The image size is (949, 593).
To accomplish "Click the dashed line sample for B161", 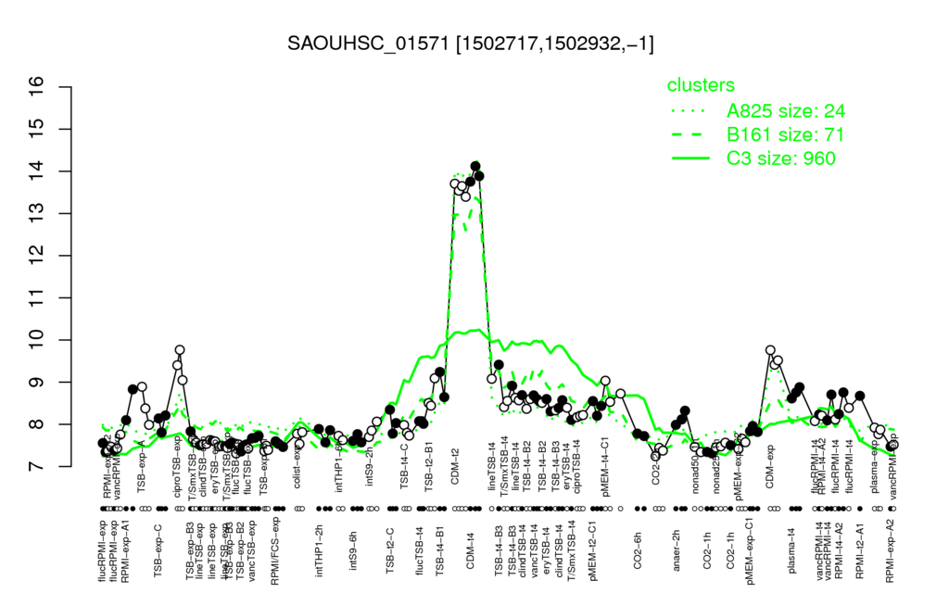I will pyautogui.click(x=689, y=134).
